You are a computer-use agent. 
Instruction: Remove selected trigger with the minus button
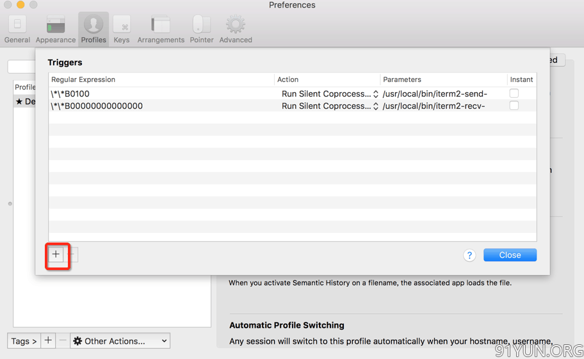(x=72, y=255)
